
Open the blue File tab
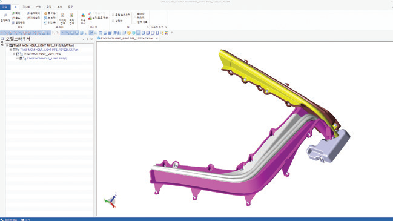(5, 7)
